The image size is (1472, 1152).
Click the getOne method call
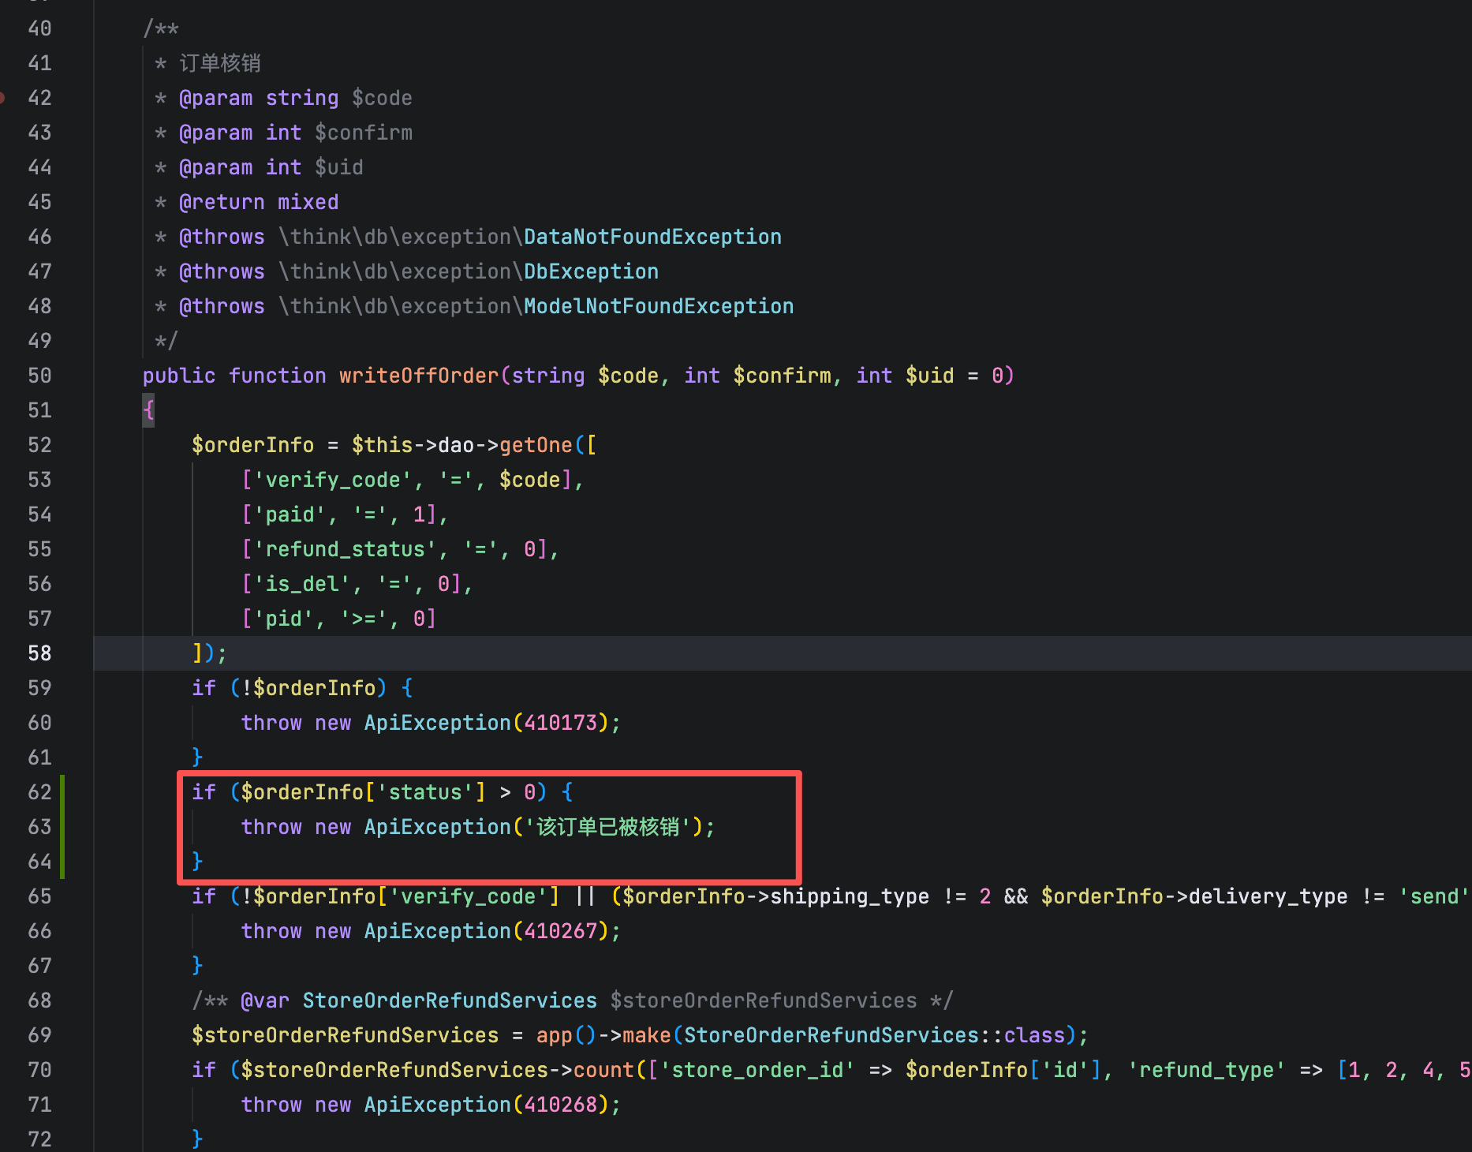[x=536, y=445]
